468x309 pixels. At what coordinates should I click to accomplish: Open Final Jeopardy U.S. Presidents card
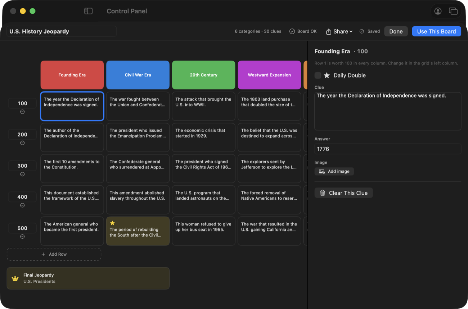point(88,278)
